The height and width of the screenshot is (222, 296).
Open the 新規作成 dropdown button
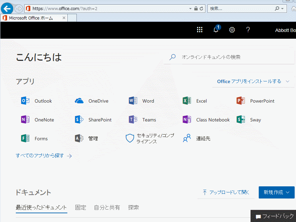point(276,192)
